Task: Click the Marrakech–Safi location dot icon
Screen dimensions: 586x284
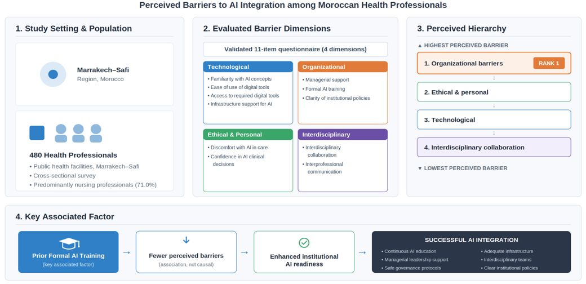Action: [53, 74]
